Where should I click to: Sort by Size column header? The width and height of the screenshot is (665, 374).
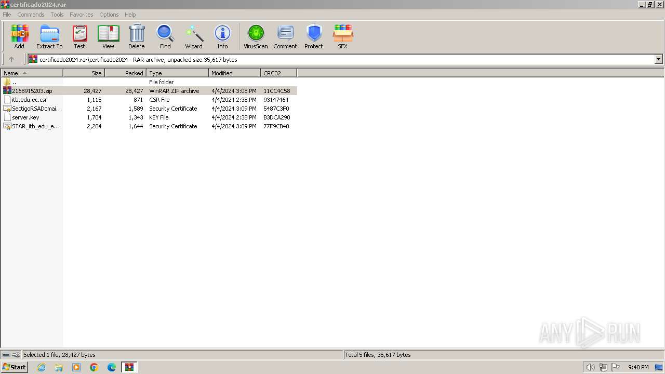click(x=84, y=73)
